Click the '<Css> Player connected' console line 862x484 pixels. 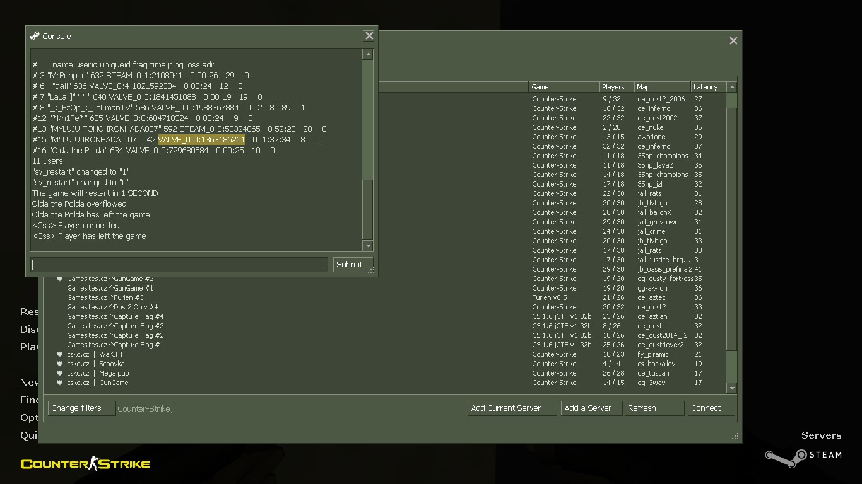click(76, 225)
